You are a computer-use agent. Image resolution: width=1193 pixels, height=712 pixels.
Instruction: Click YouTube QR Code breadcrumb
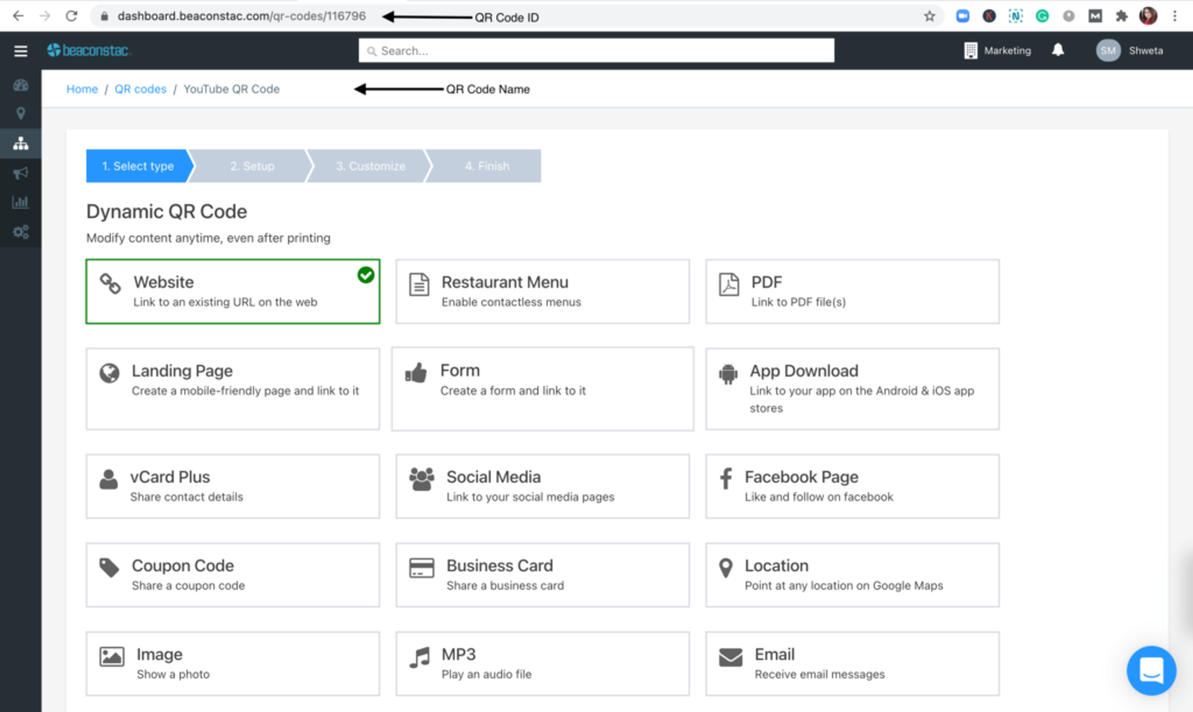(231, 89)
